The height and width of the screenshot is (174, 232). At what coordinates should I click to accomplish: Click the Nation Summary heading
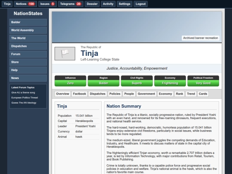[x=124, y=106]
